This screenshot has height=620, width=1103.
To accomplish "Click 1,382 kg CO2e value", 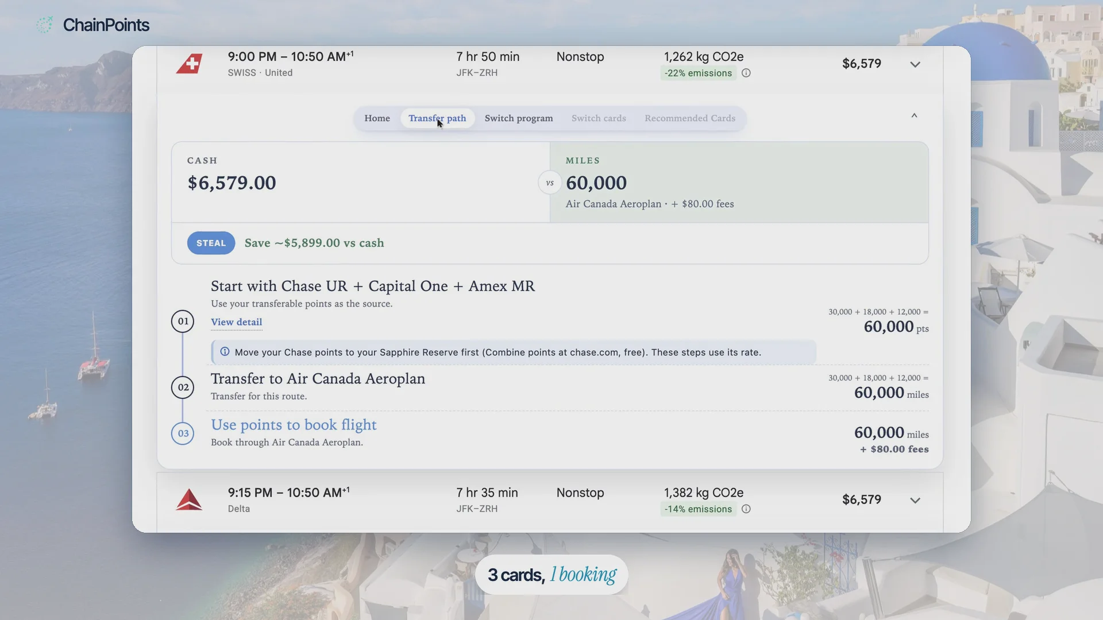I will click(704, 493).
